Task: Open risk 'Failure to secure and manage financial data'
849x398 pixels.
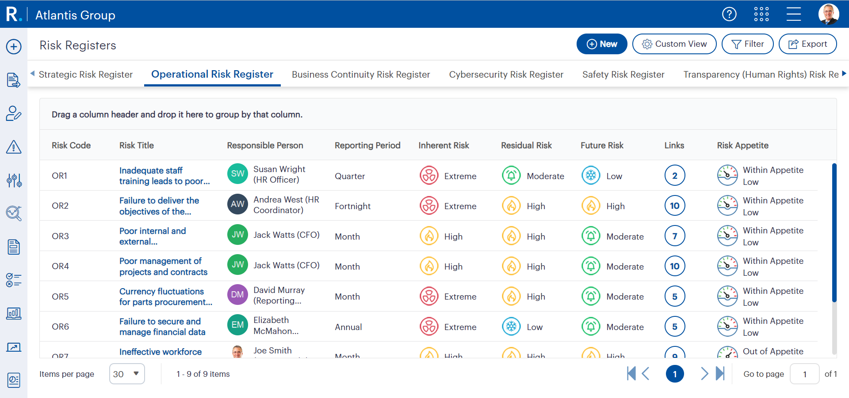Action: [x=162, y=327]
